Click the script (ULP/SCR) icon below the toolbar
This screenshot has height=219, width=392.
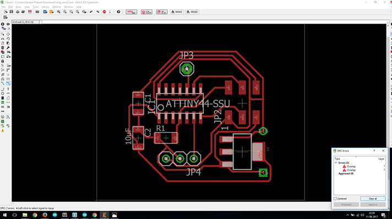point(6,17)
